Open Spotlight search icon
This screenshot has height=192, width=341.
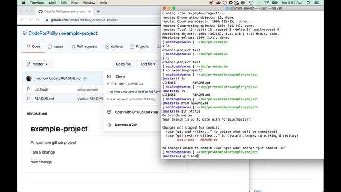(308, 3)
